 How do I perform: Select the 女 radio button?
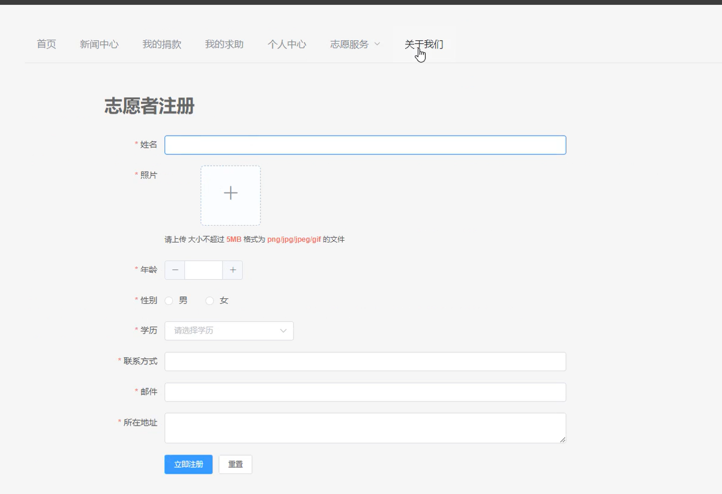tap(209, 301)
